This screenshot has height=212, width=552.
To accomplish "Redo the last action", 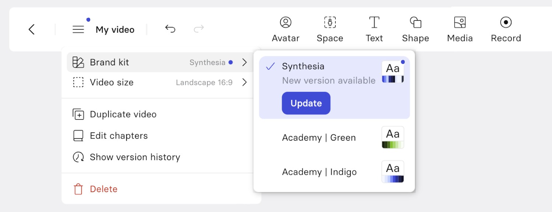I will coord(199,29).
